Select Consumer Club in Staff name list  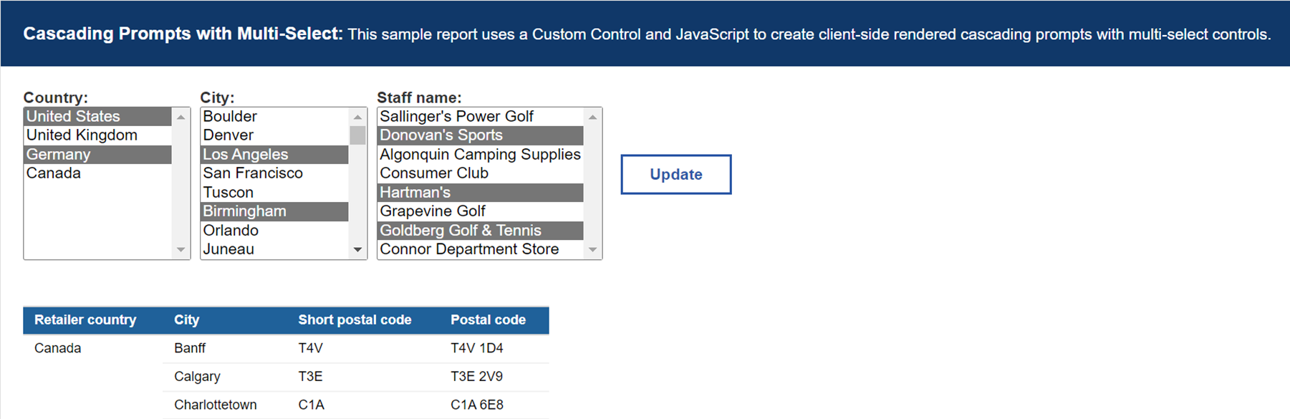tap(434, 173)
